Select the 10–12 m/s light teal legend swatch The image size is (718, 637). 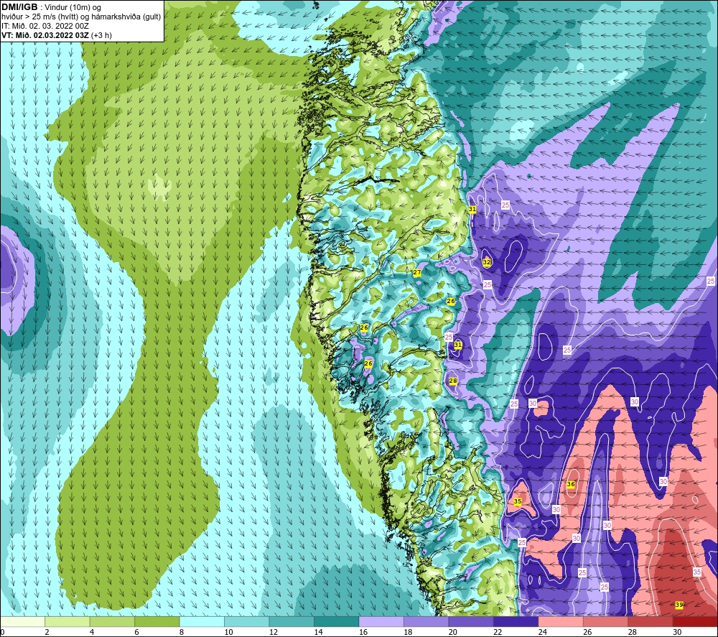(x=247, y=622)
